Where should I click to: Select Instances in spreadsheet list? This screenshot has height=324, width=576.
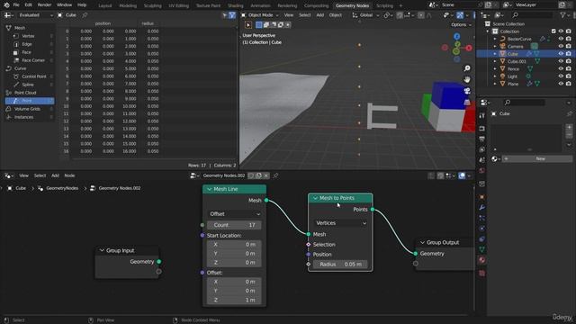click(24, 117)
